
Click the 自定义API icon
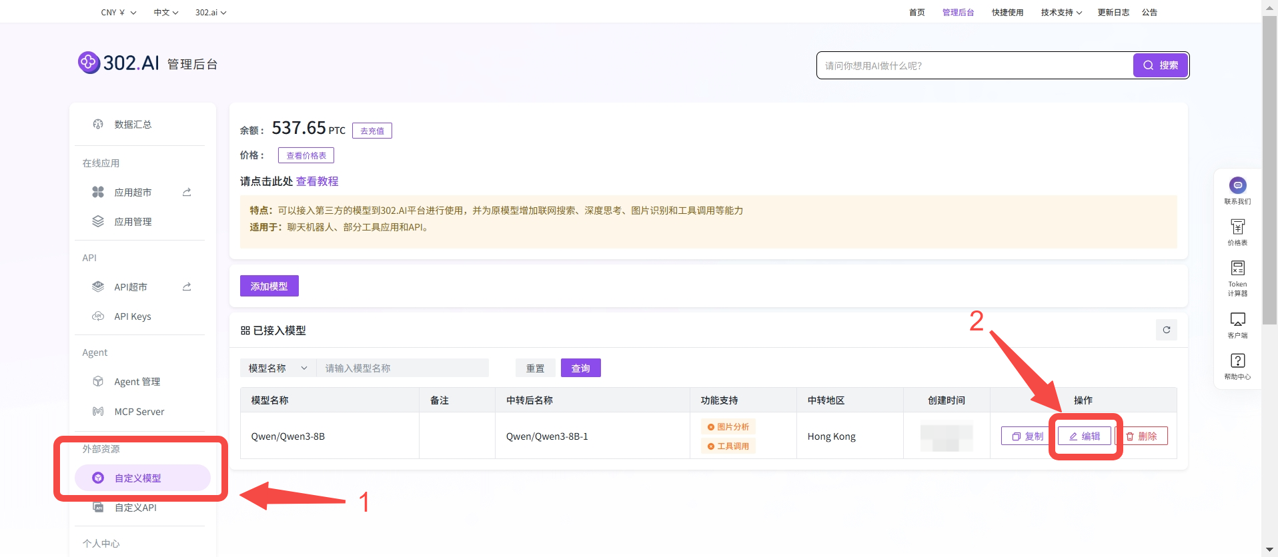click(98, 507)
